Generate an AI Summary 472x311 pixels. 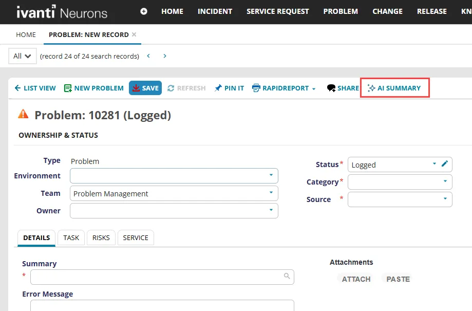point(394,88)
